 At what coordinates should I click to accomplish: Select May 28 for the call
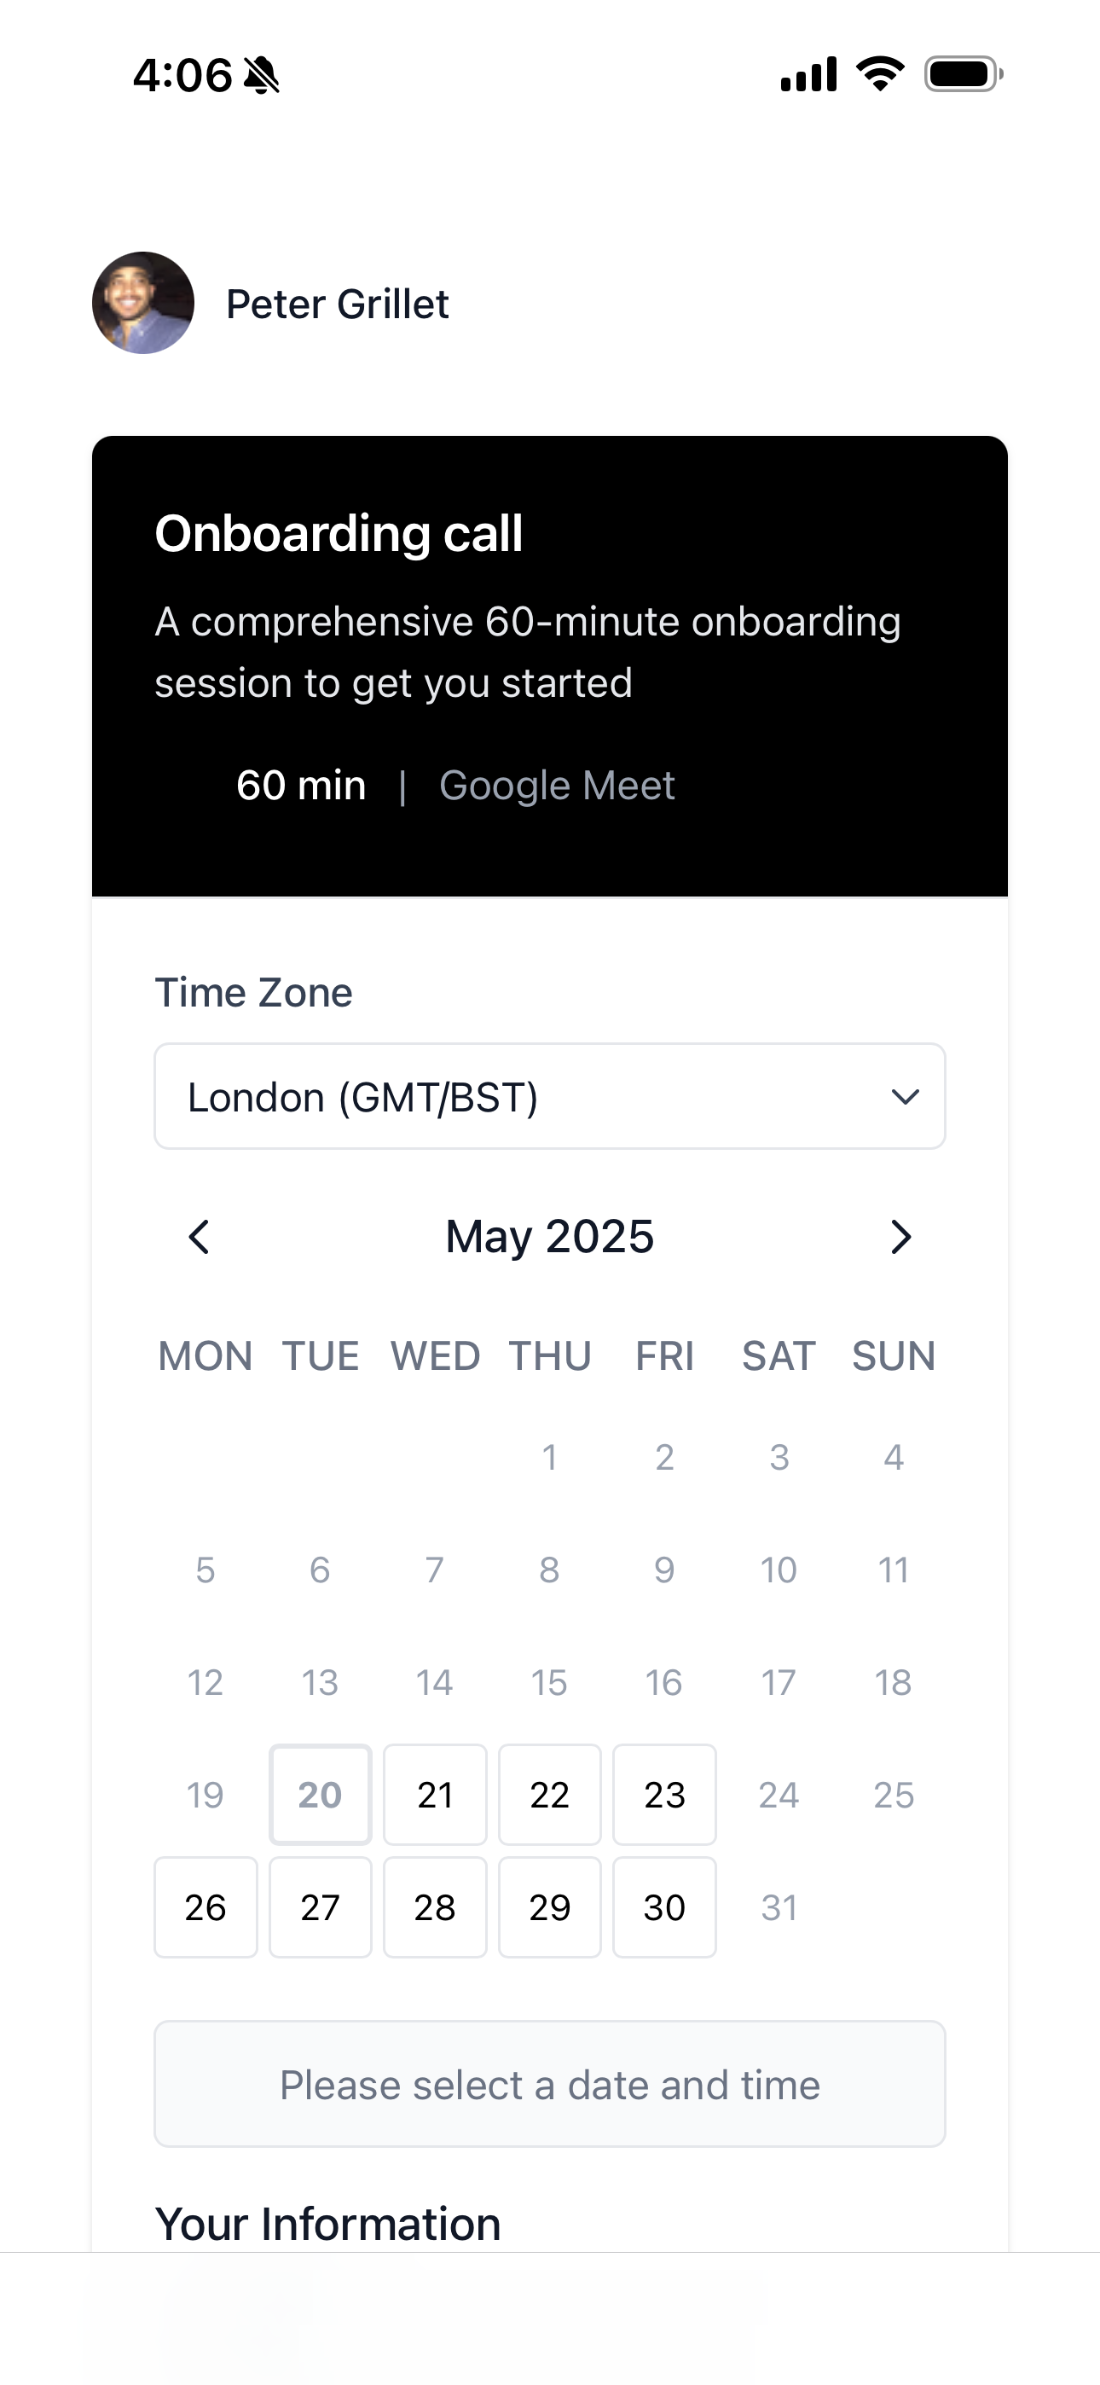tap(435, 1907)
